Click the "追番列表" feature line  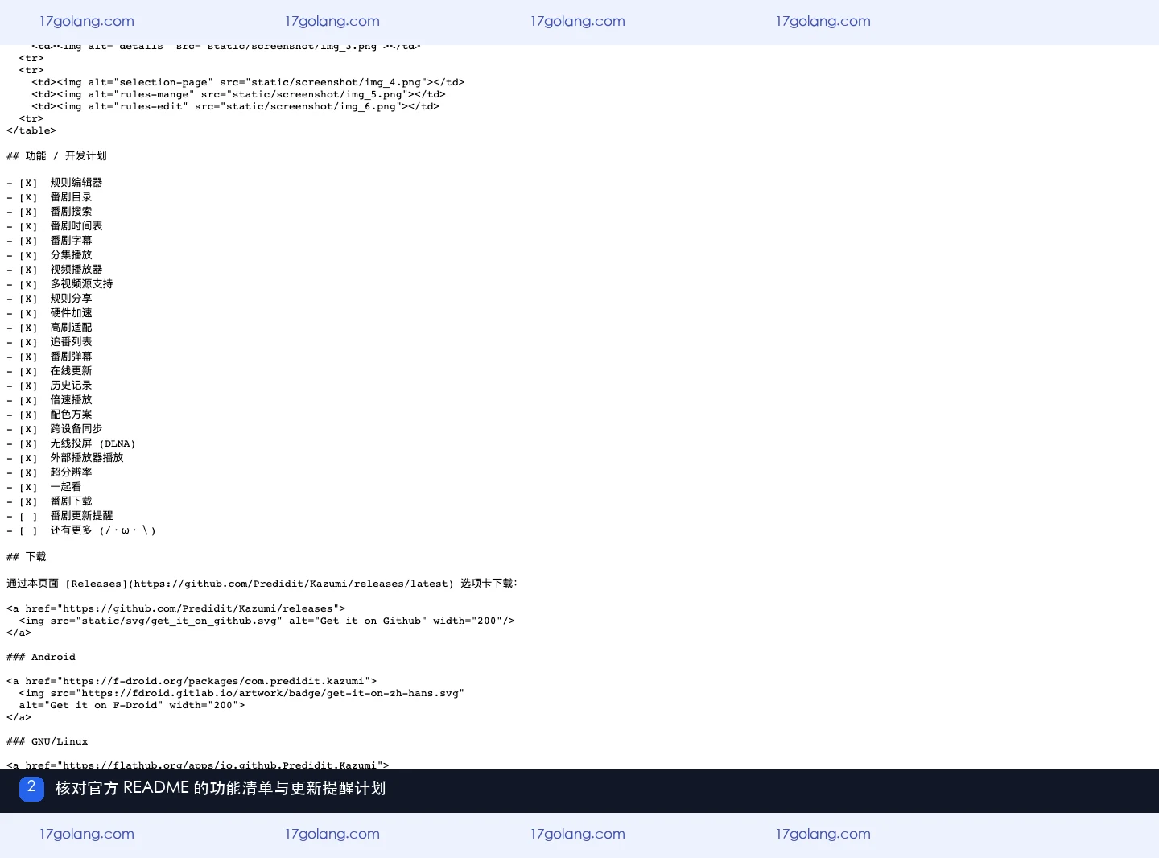click(x=49, y=342)
